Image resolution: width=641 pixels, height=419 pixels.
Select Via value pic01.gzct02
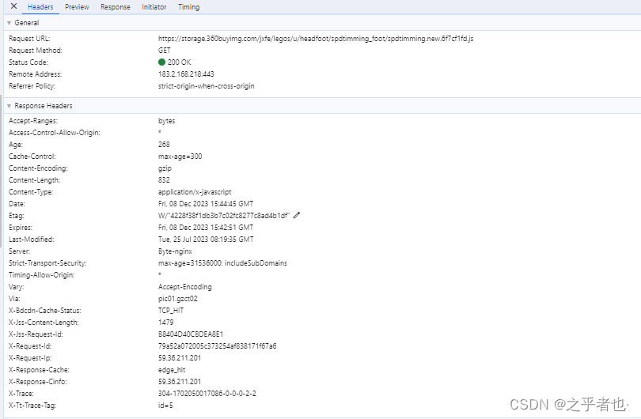[x=178, y=299]
